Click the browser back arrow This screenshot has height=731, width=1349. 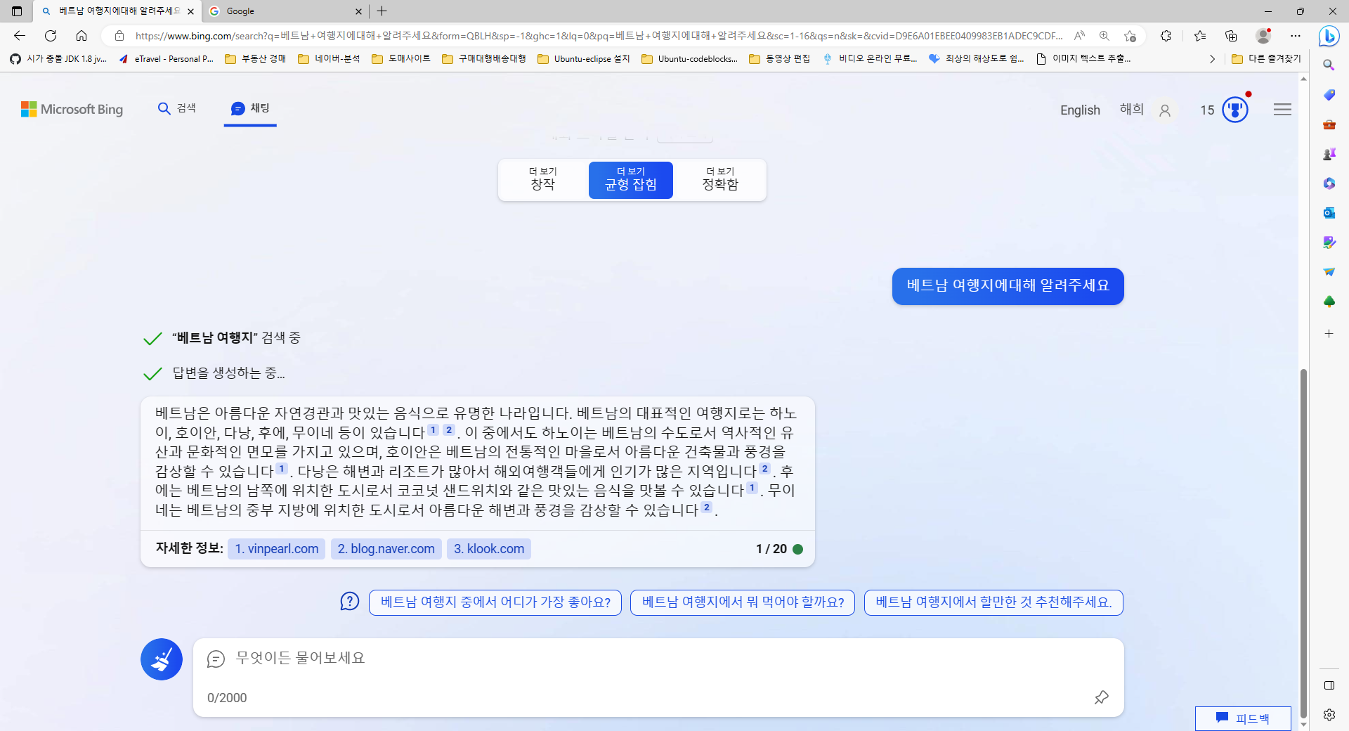[x=20, y=36]
